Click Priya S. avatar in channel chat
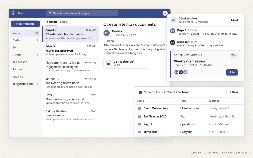The image size is (253, 158). 173,31
